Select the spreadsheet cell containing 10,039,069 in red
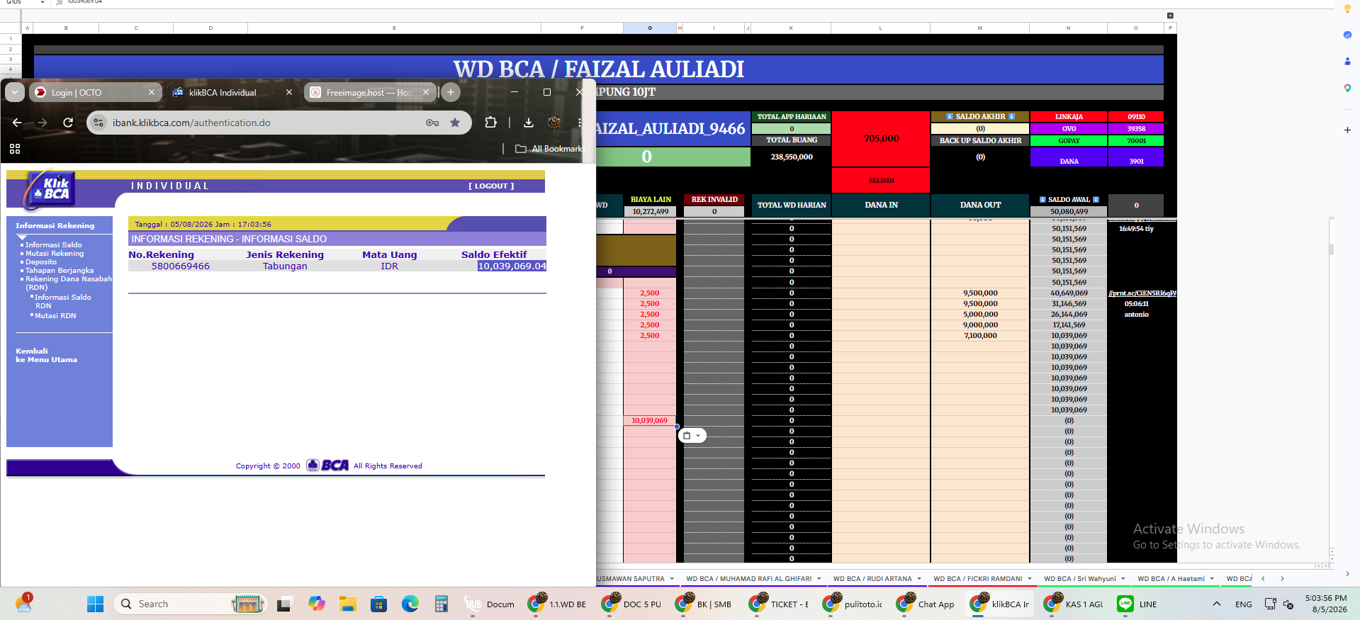 650,421
